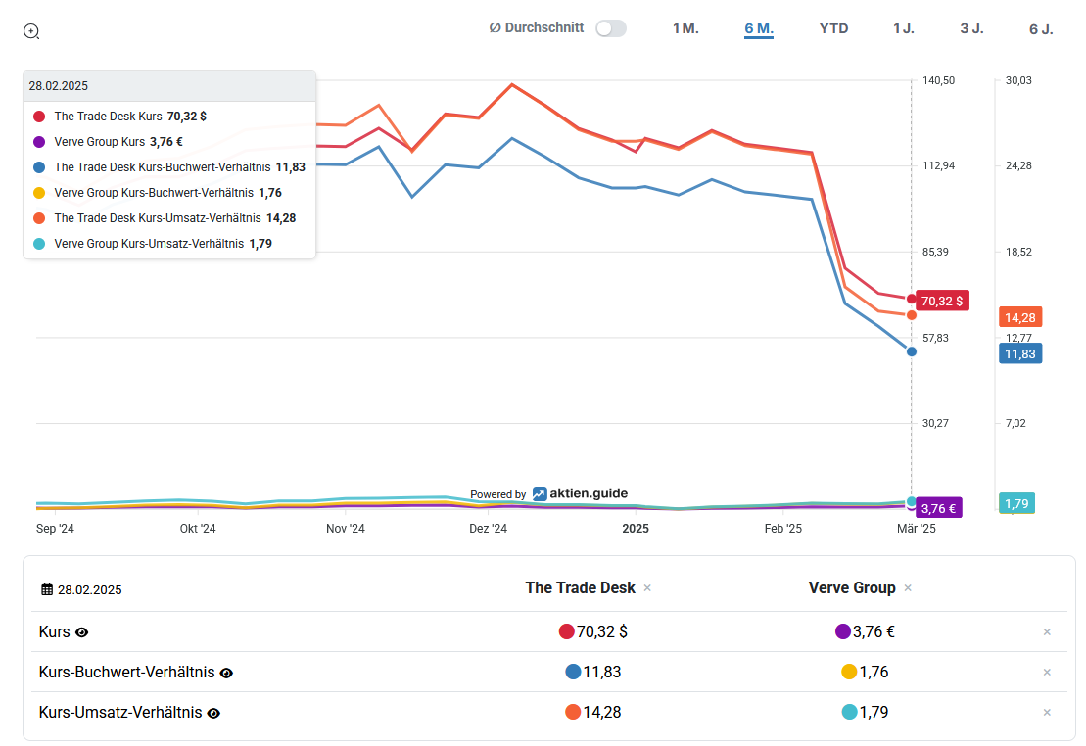Click the red 70,32 $ chart value label
Image resolution: width=1086 pixels, height=746 pixels.
click(942, 301)
